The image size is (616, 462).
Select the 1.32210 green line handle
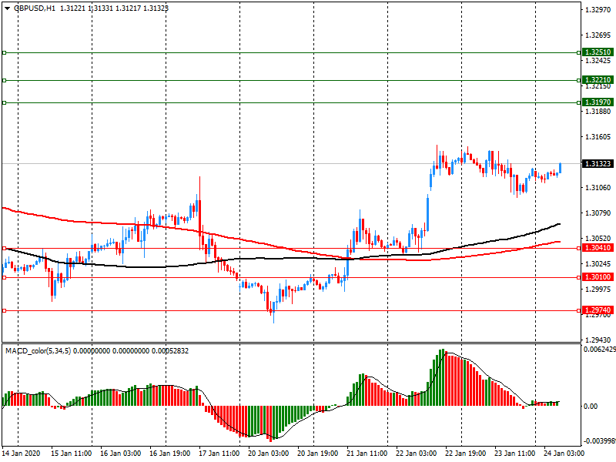click(4, 80)
